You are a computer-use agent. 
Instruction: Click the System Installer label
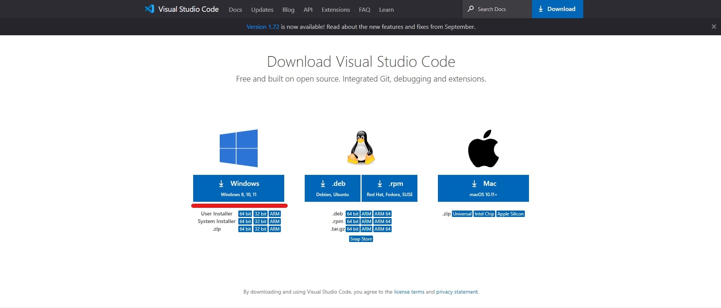[217, 222]
